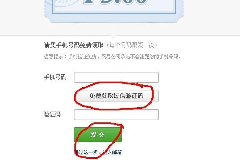Click the 温馨提示 hint text line
The image size is (240, 160).
112,57
